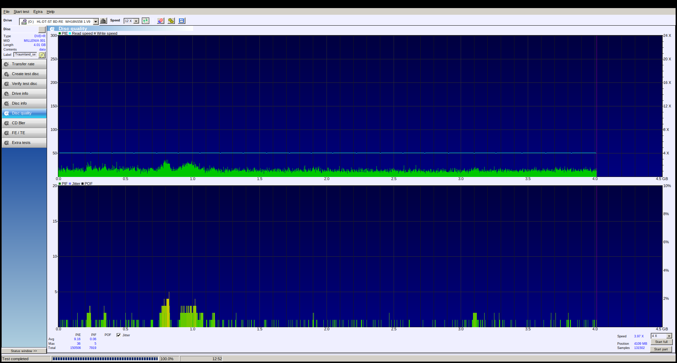Open the Extra menu
This screenshot has width=677, height=363.
pos(37,12)
